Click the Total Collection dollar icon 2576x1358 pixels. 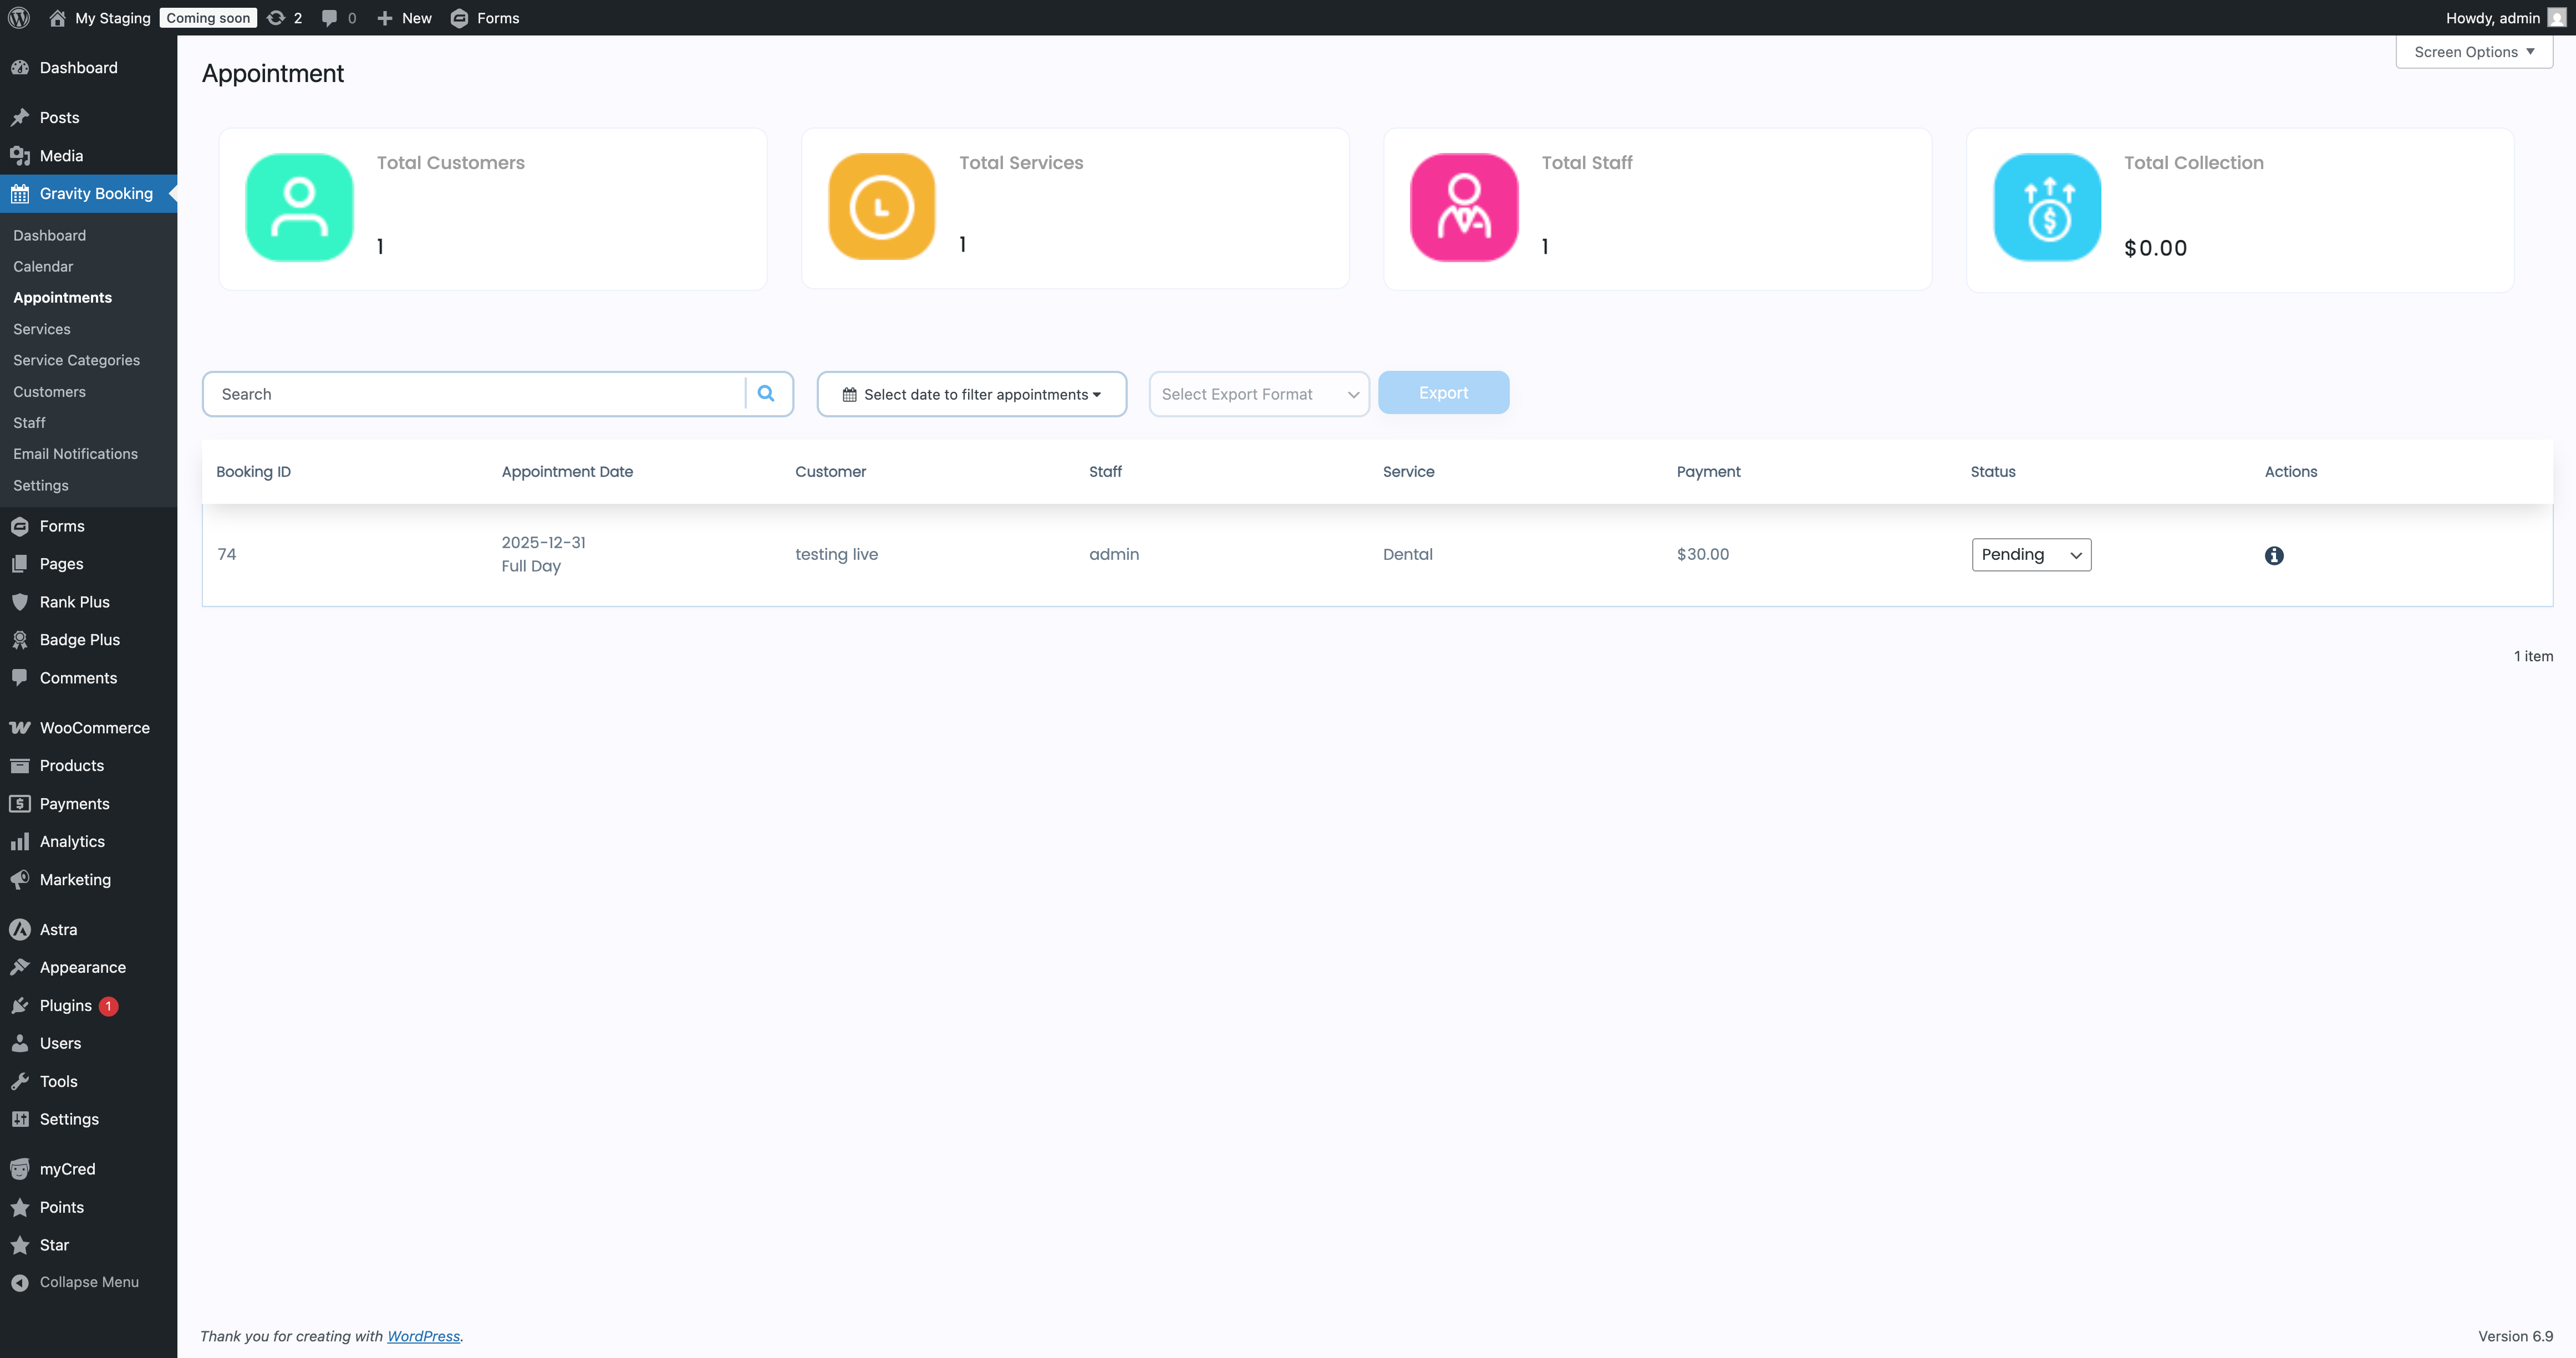click(x=2047, y=207)
